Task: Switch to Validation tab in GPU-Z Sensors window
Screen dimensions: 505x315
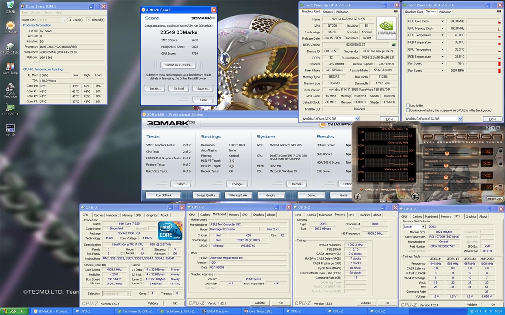Action: coord(445,12)
